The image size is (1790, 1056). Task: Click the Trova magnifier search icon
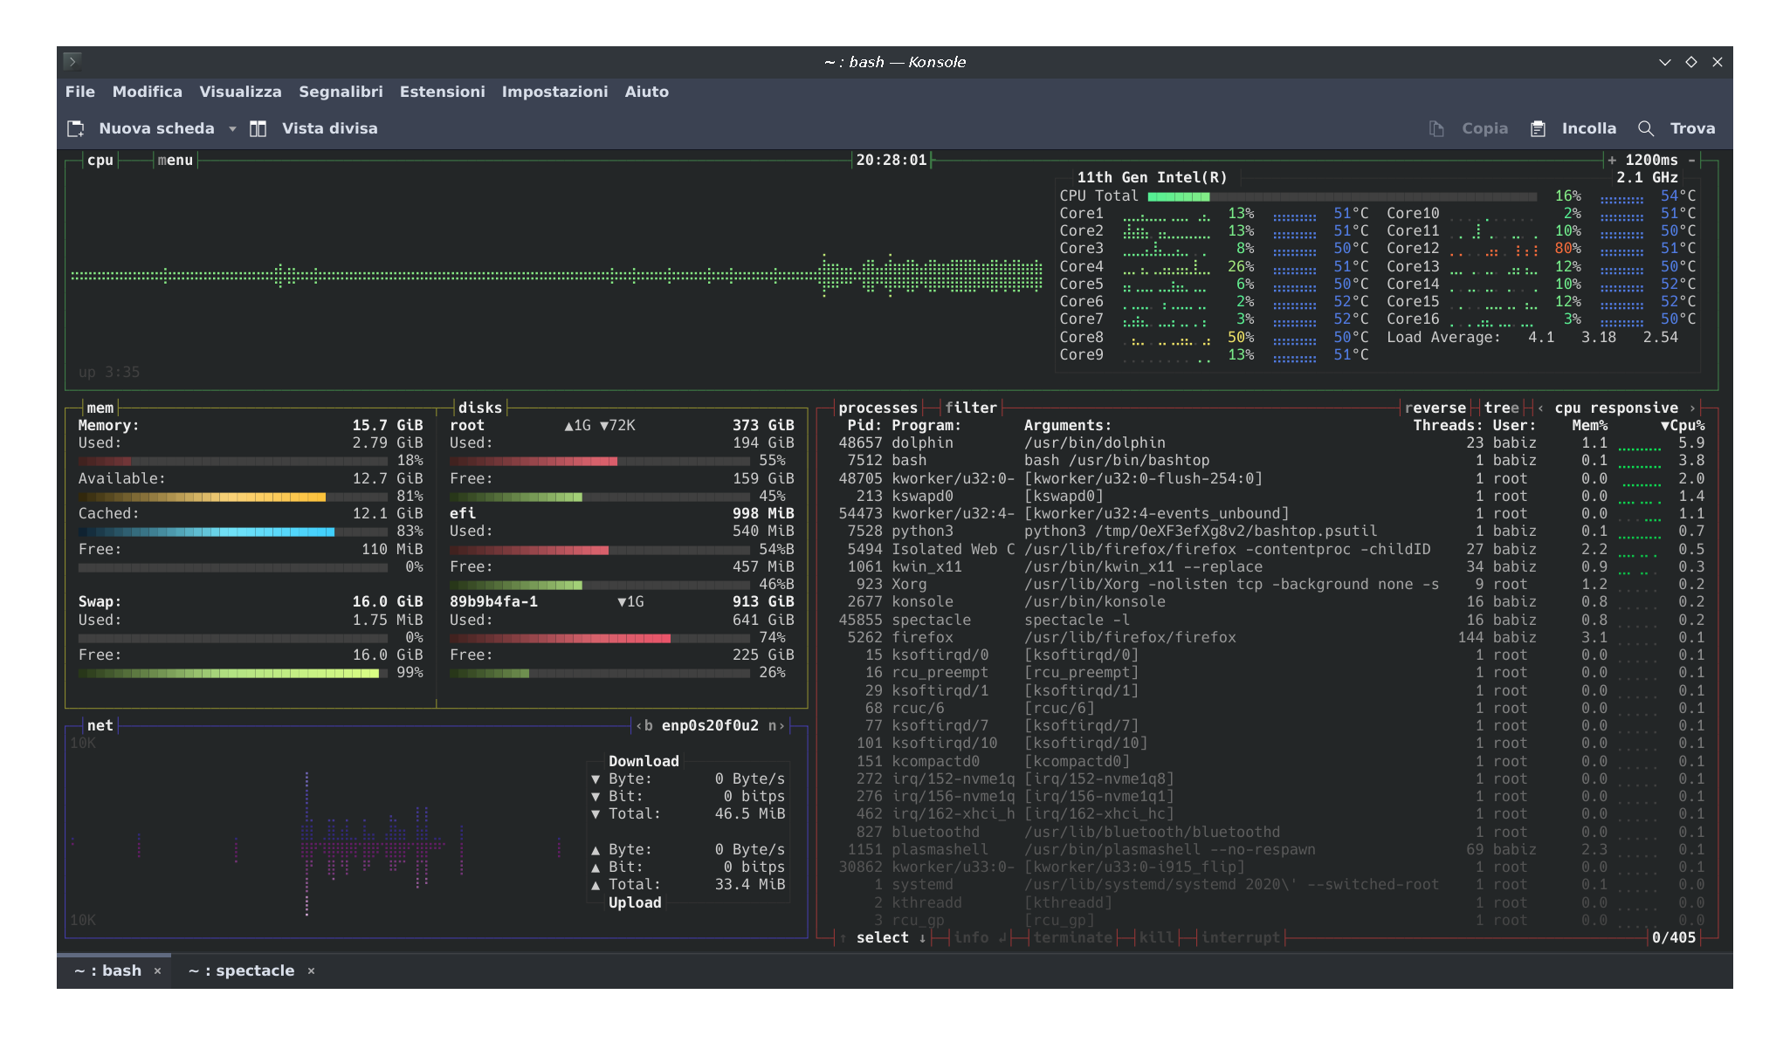(1646, 128)
